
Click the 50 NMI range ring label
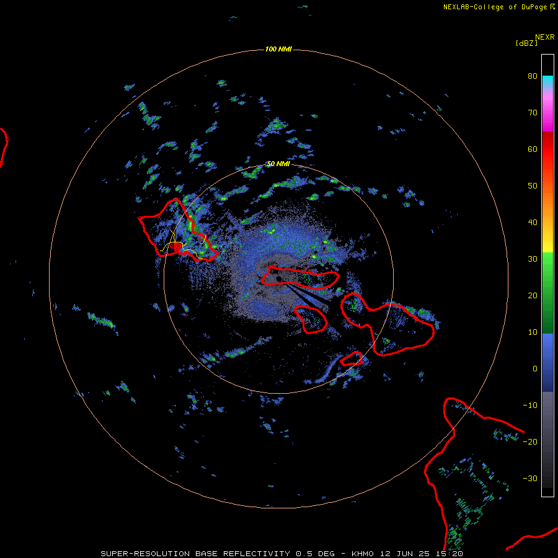click(x=278, y=164)
